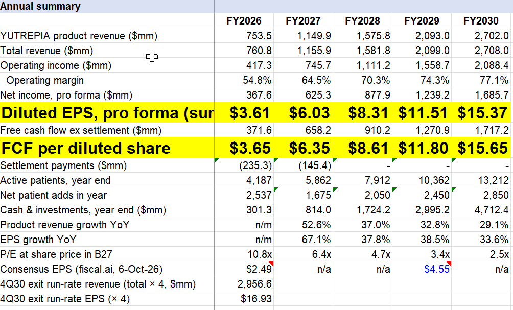Select the YUTREPIA product revenue label

point(107,35)
